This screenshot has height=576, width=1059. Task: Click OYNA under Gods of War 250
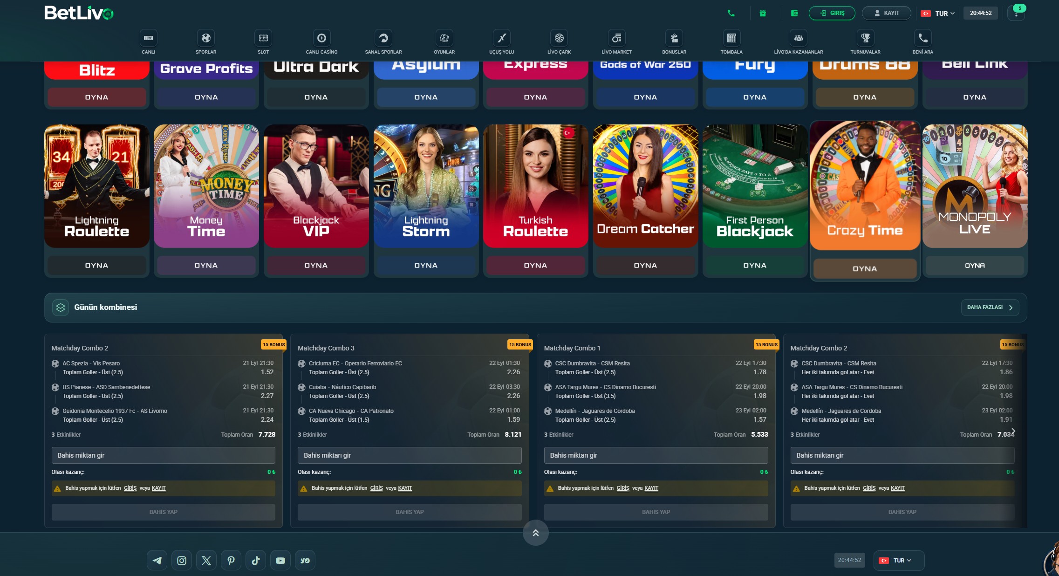point(645,97)
